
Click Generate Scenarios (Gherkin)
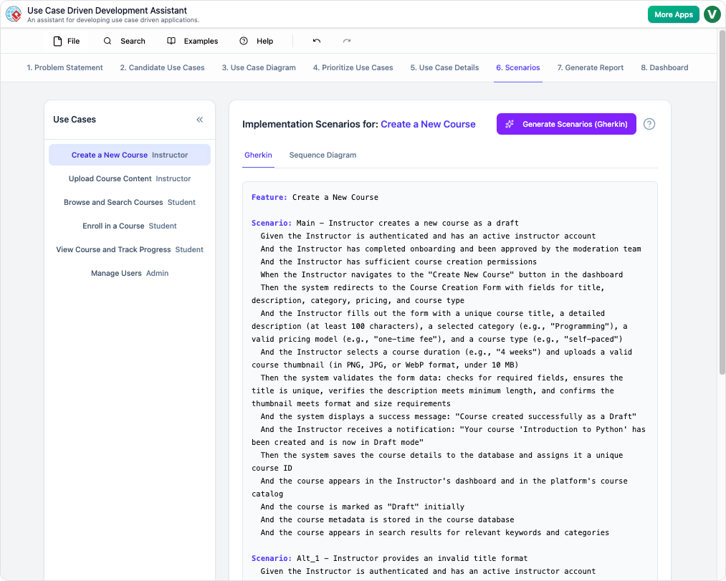[x=566, y=124]
